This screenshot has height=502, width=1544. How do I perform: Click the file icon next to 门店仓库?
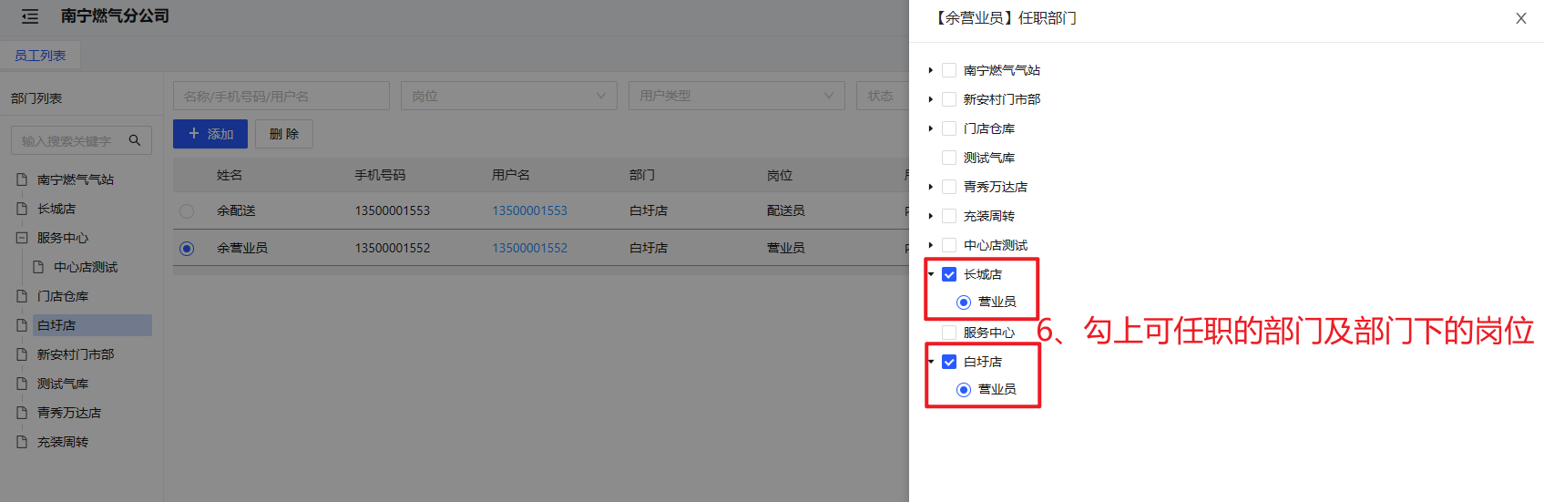22,296
